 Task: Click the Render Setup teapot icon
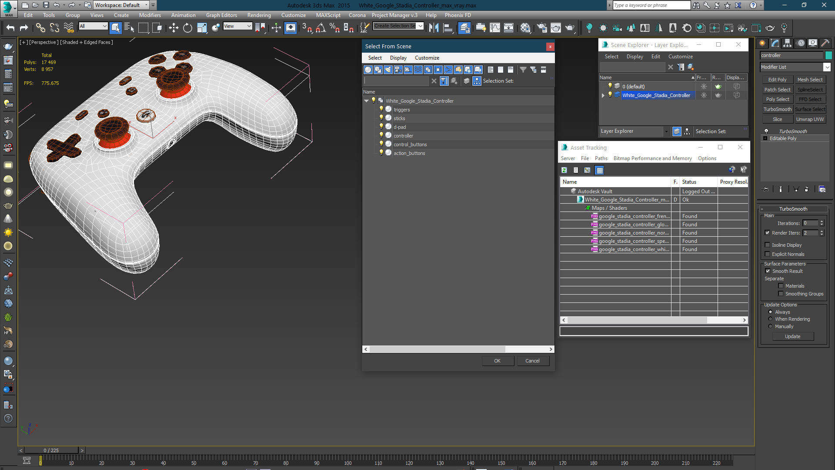542,28
